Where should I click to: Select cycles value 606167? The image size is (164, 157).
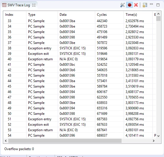[x=102, y=92]
